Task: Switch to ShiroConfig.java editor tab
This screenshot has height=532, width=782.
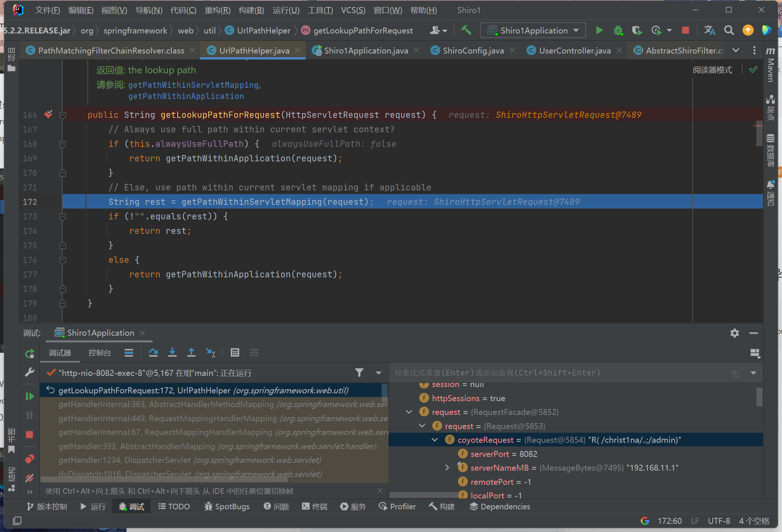Action: coord(473,51)
